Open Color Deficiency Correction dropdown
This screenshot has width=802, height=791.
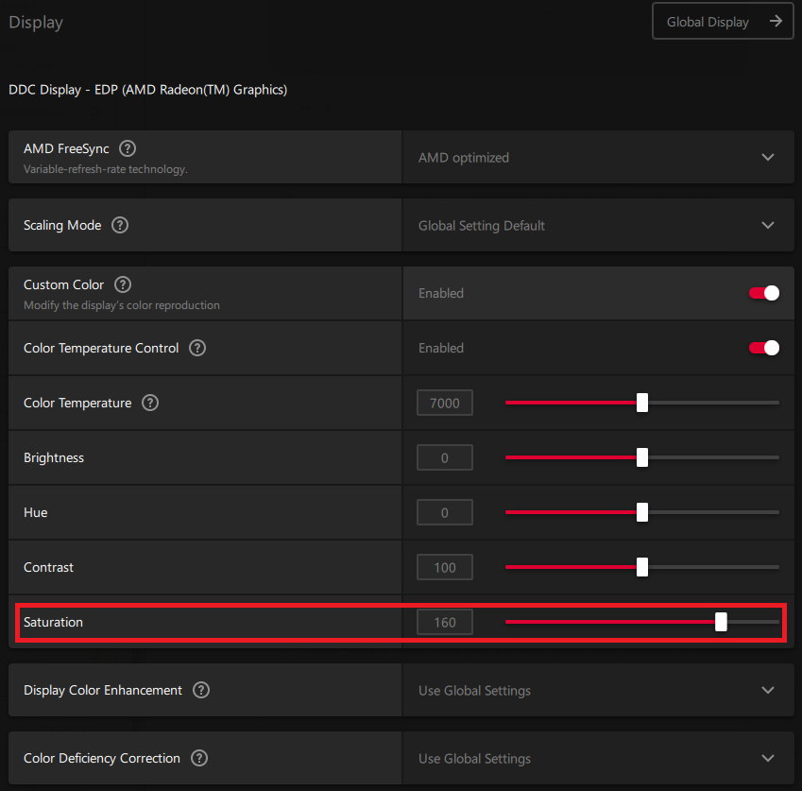(767, 759)
